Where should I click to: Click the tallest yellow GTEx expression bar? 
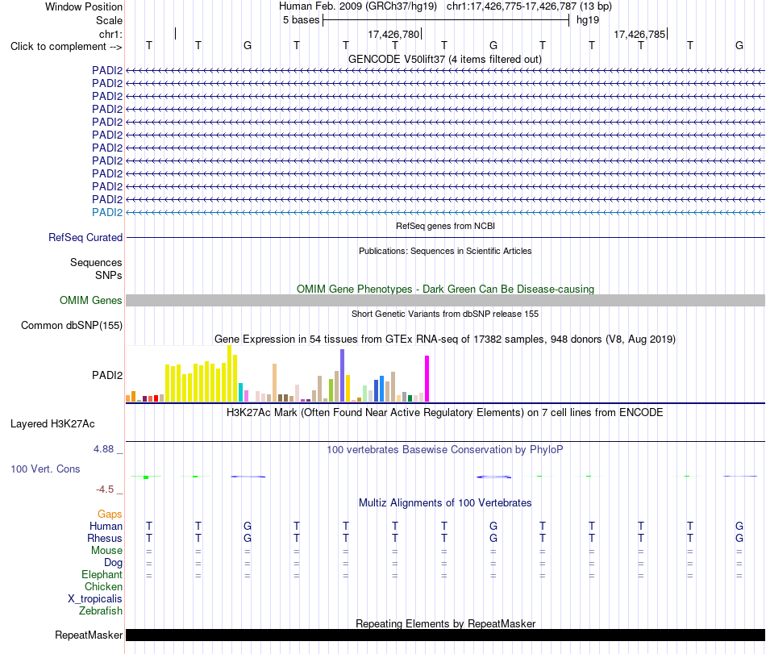tap(230, 373)
